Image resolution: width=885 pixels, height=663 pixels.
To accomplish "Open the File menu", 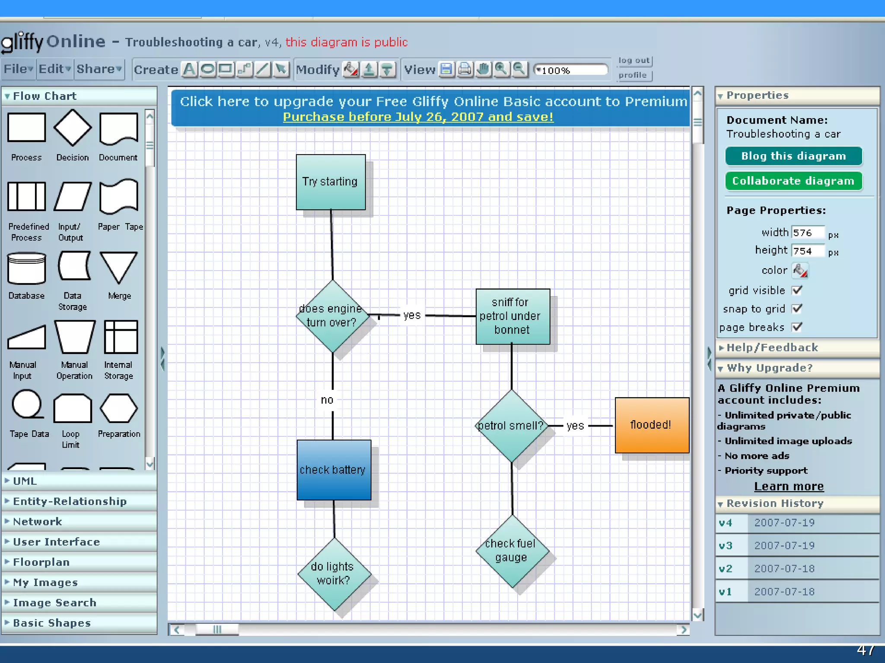I will [x=18, y=69].
